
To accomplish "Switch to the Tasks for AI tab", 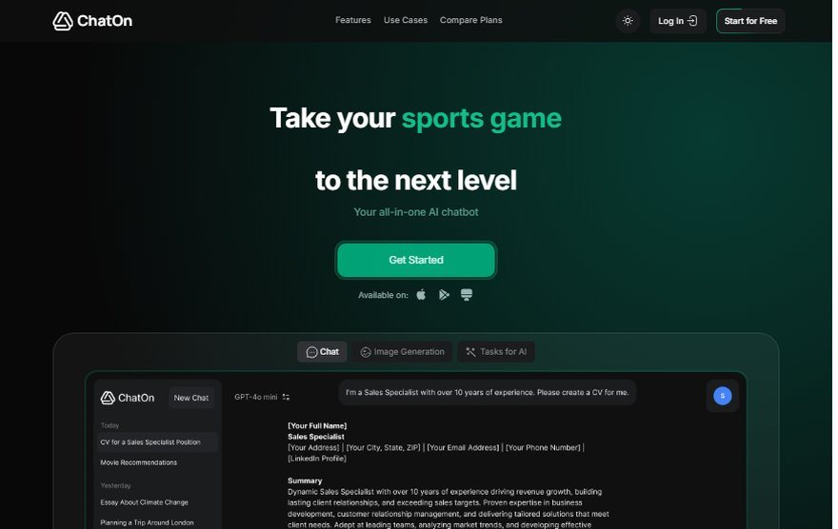I will coord(496,352).
